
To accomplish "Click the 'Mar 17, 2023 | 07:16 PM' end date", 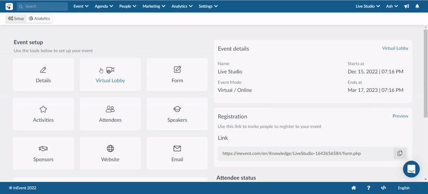I will coord(376,90).
